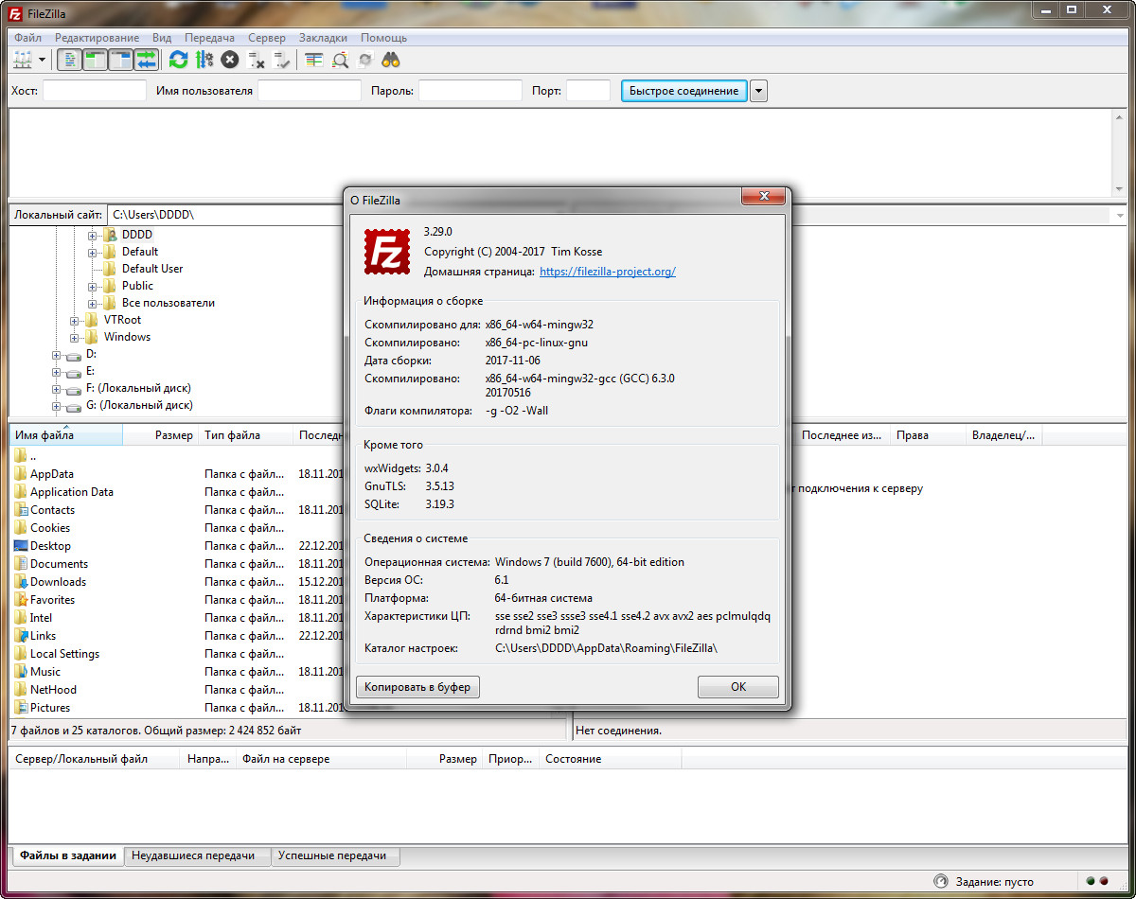
Task: Click the Documents folder icon
Action: 21,564
